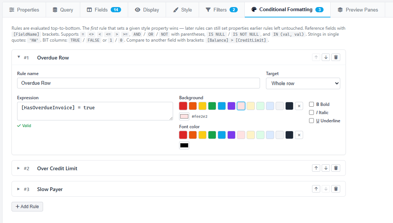Pick light green Background swatch
The height and width of the screenshot is (223, 393).
260,106
